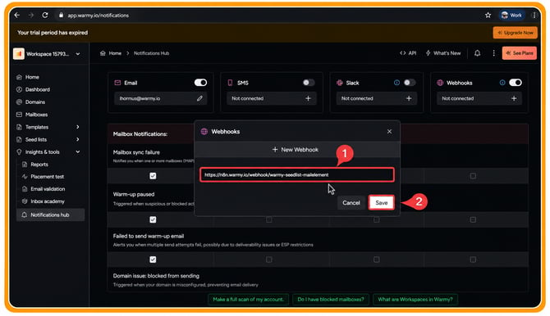This screenshot has width=550, height=316.
Task: Close the Webhooks dialog
Action: pos(389,132)
